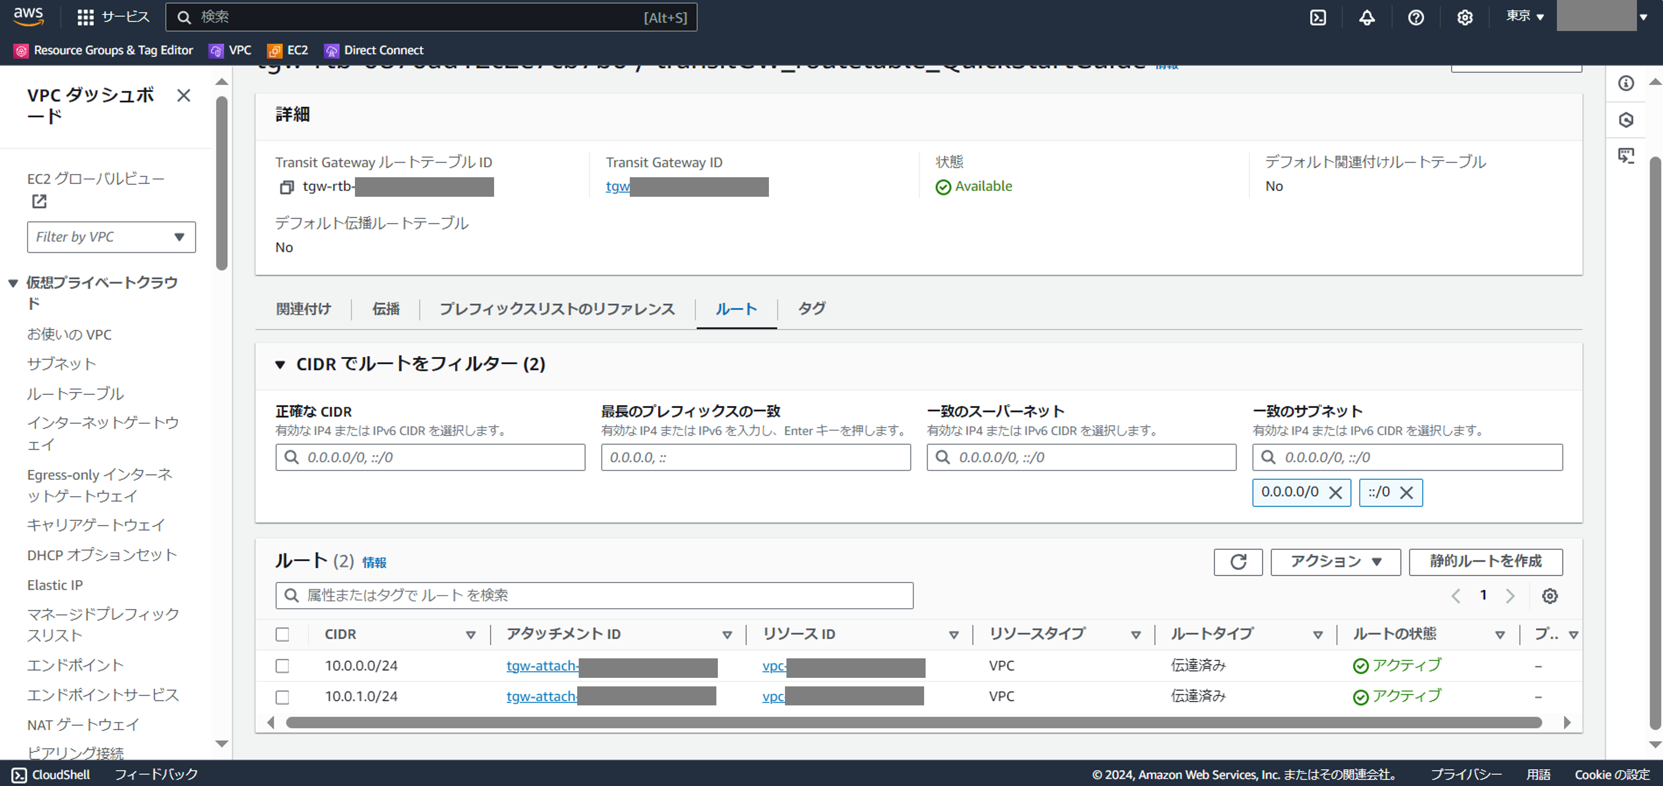This screenshot has height=786, width=1663.
Task: Remove the ::/0 filter chip
Action: coord(1407,493)
